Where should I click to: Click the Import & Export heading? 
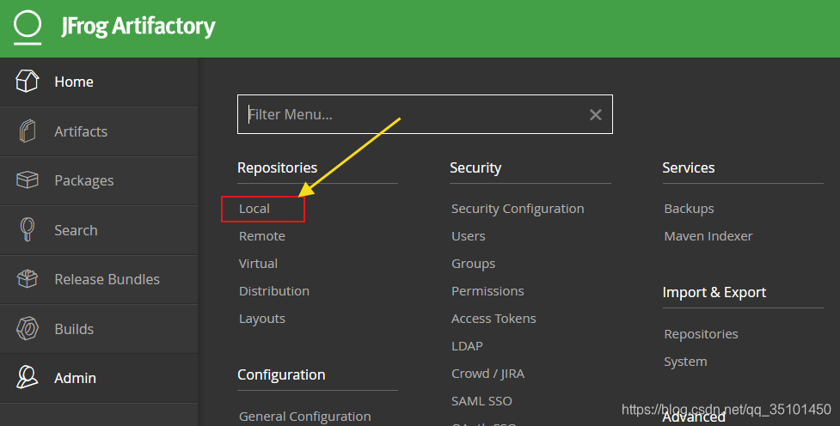click(x=714, y=293)
